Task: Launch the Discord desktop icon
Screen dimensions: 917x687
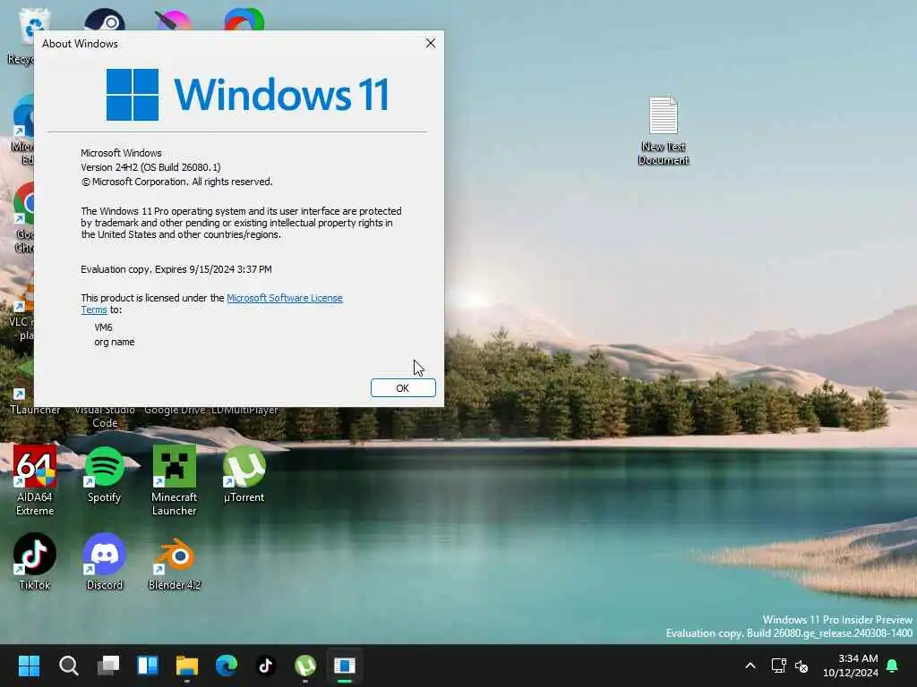Action: (104, 562)
